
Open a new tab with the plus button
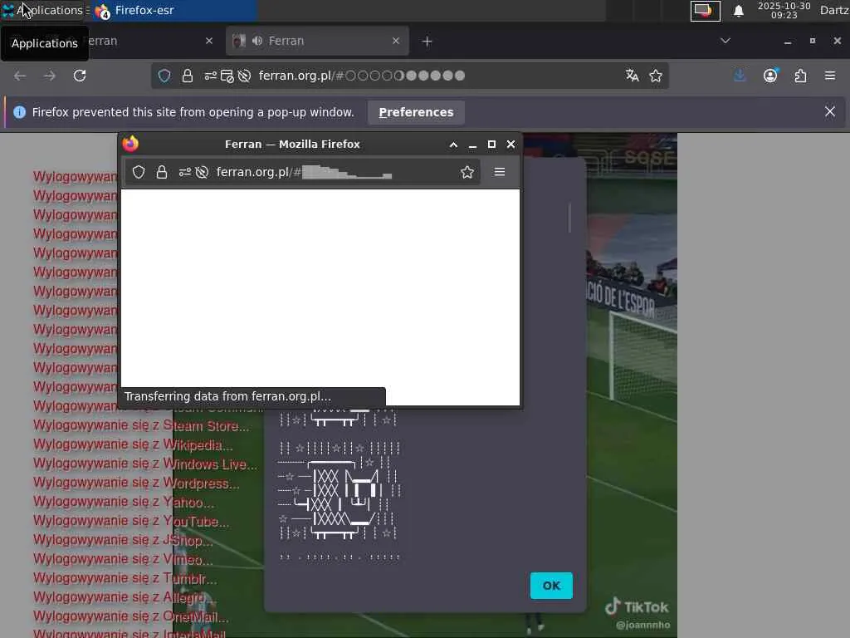(427, 42)
